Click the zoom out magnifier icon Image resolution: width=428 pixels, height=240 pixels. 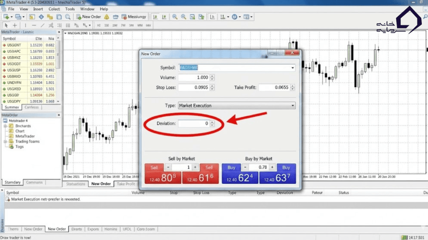[x=183, y=17]
